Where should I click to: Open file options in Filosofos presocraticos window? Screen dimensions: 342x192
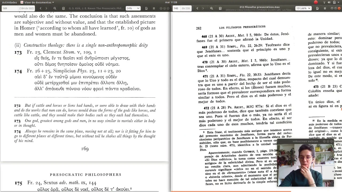[x=317, y=8]
